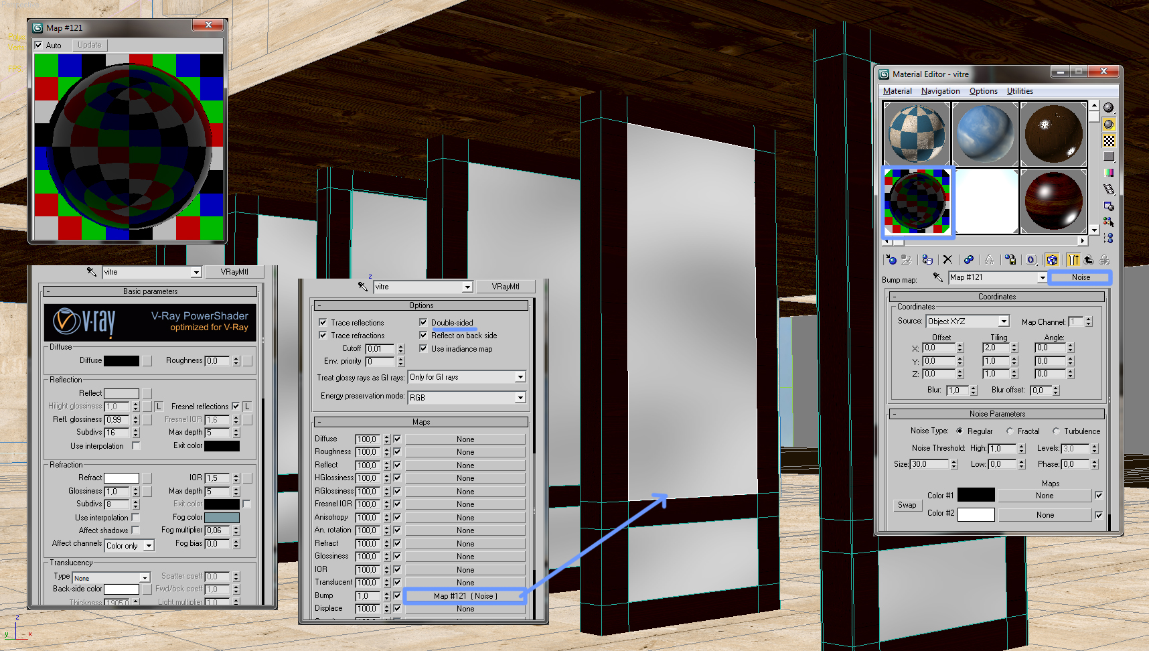Toggle the Fresnel reflections checkbox

click(x=236, y=406)
